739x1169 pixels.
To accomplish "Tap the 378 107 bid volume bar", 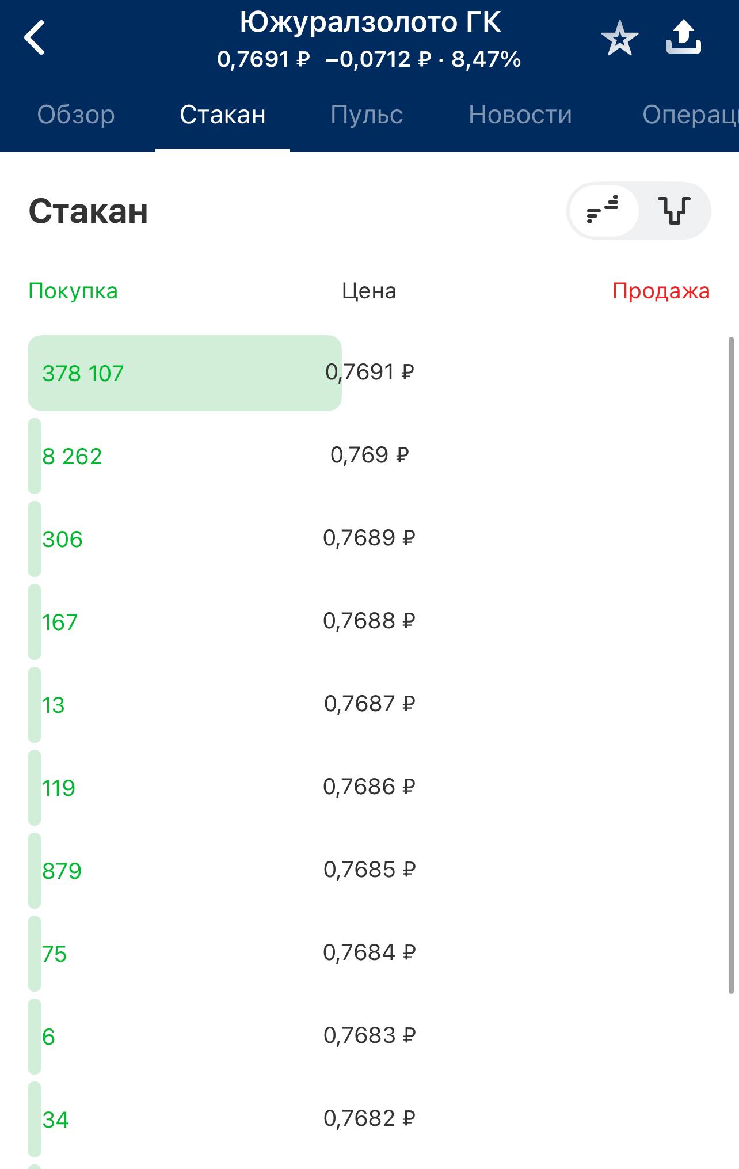I will point(184,373).
